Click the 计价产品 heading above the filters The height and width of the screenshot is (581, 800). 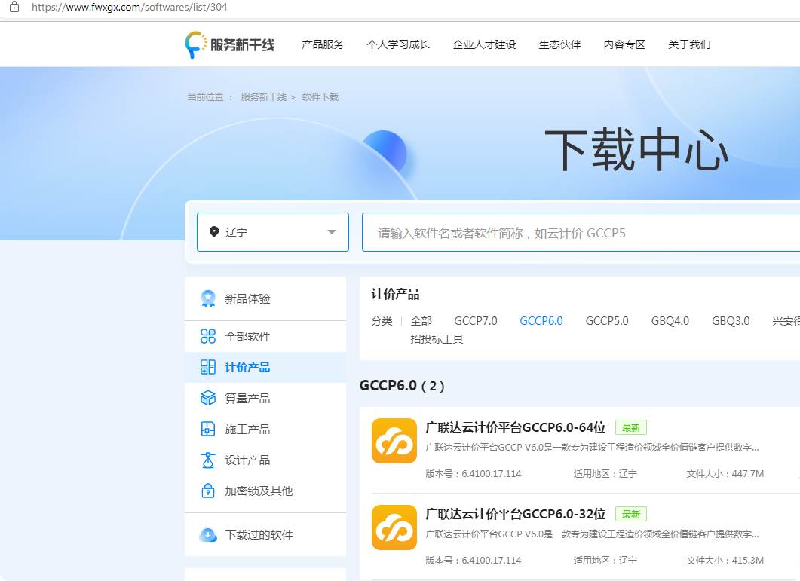(x=395, y=295)
